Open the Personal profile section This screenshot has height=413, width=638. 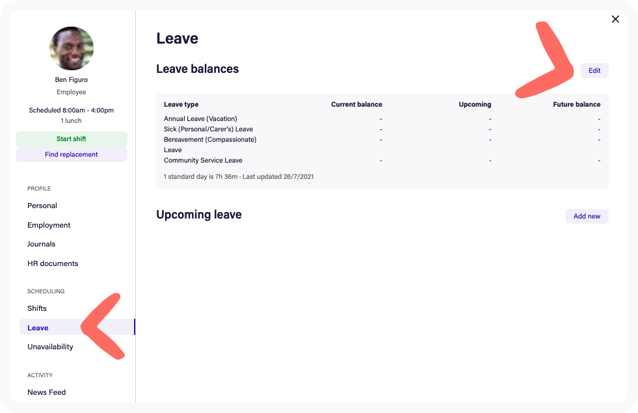42,206
